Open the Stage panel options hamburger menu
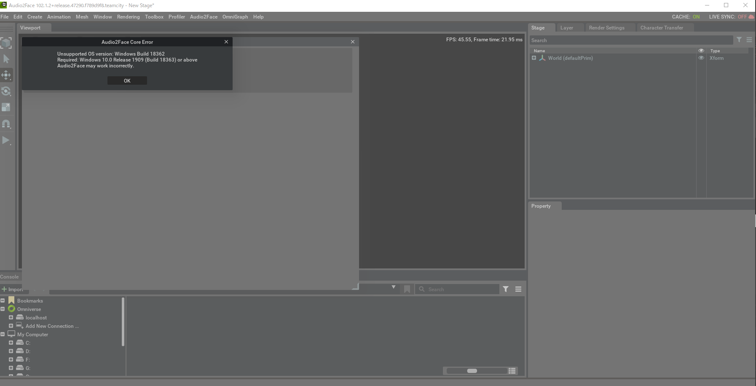Image resolution: width=756 pixels, height=386 pixels. point(749,40)
